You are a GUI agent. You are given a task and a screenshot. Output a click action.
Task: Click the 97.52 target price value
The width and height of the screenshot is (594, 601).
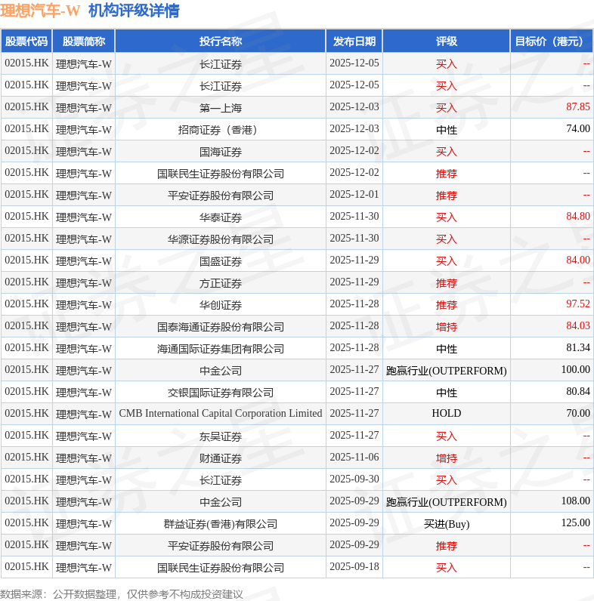pos(577,304)
